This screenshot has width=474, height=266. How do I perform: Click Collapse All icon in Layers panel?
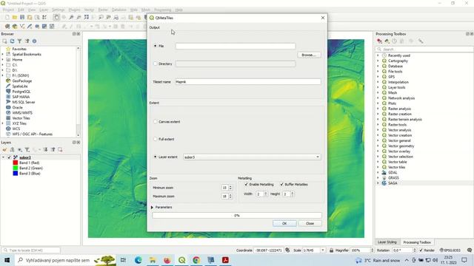[x=53, y=149]
